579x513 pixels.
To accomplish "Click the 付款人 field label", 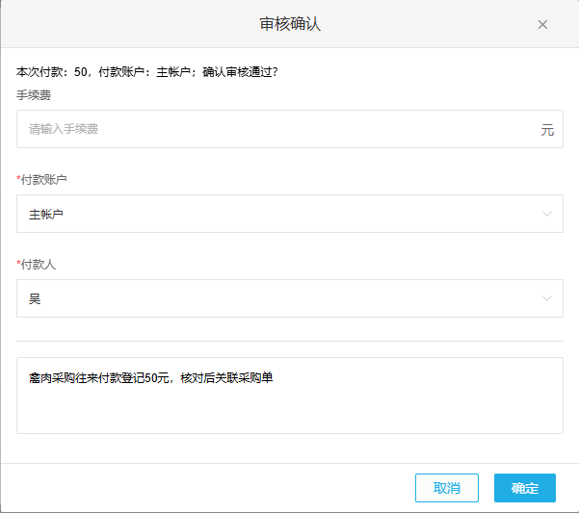I will tap(37, 264).
